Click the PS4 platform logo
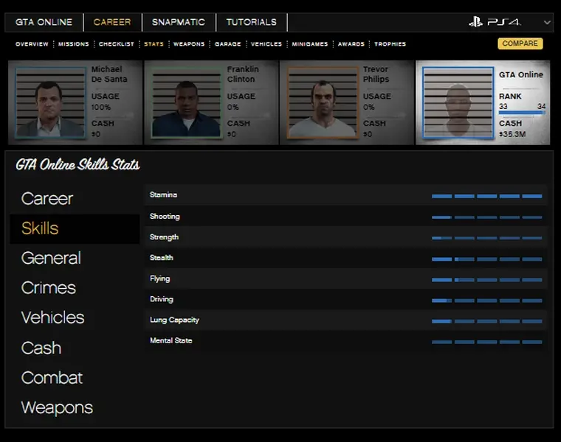The height and width of the screenshot is (442, 561). [x=495, y=22]
